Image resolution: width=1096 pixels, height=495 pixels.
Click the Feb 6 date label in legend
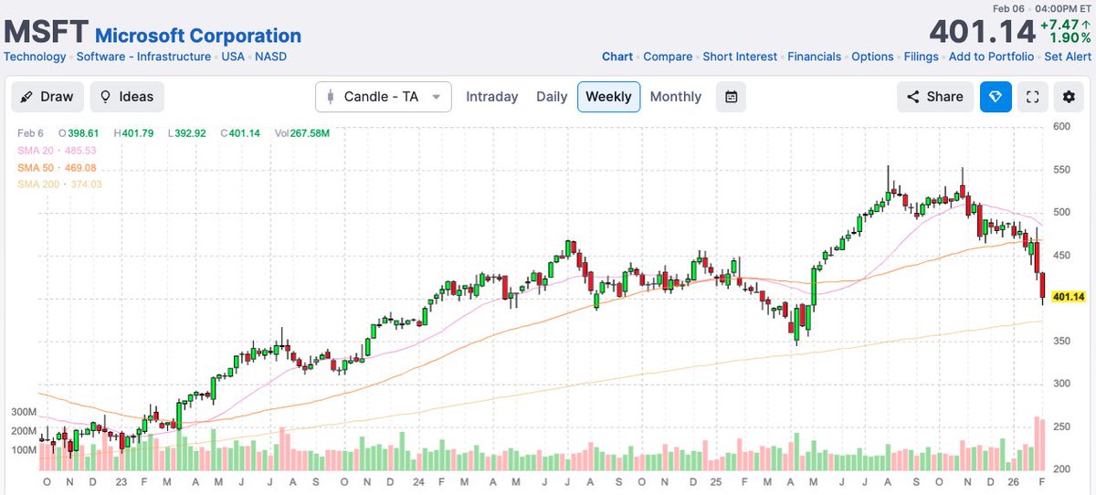[28, 133]
